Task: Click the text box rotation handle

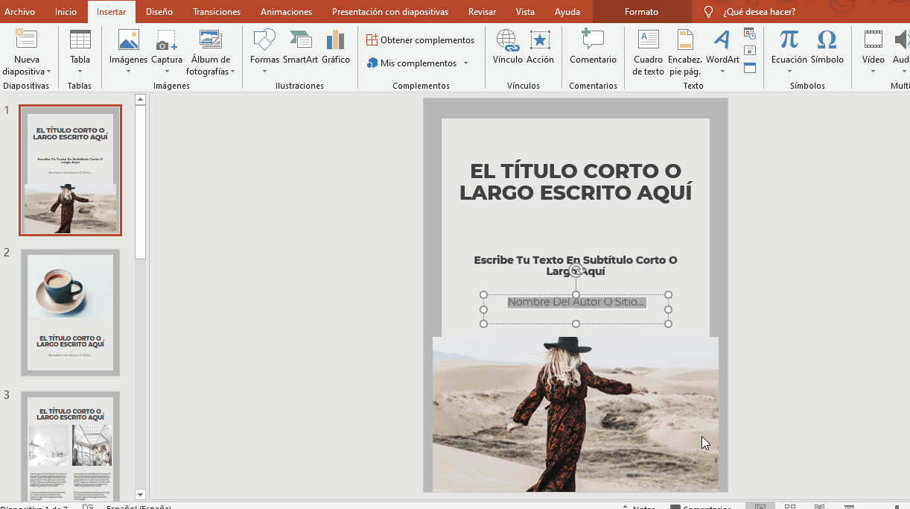Action: click(x=576, y=271)
